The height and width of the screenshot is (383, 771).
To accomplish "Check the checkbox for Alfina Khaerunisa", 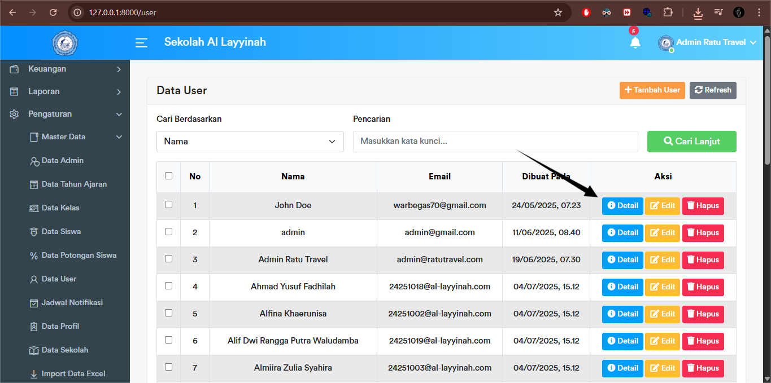I will [168, 314].
